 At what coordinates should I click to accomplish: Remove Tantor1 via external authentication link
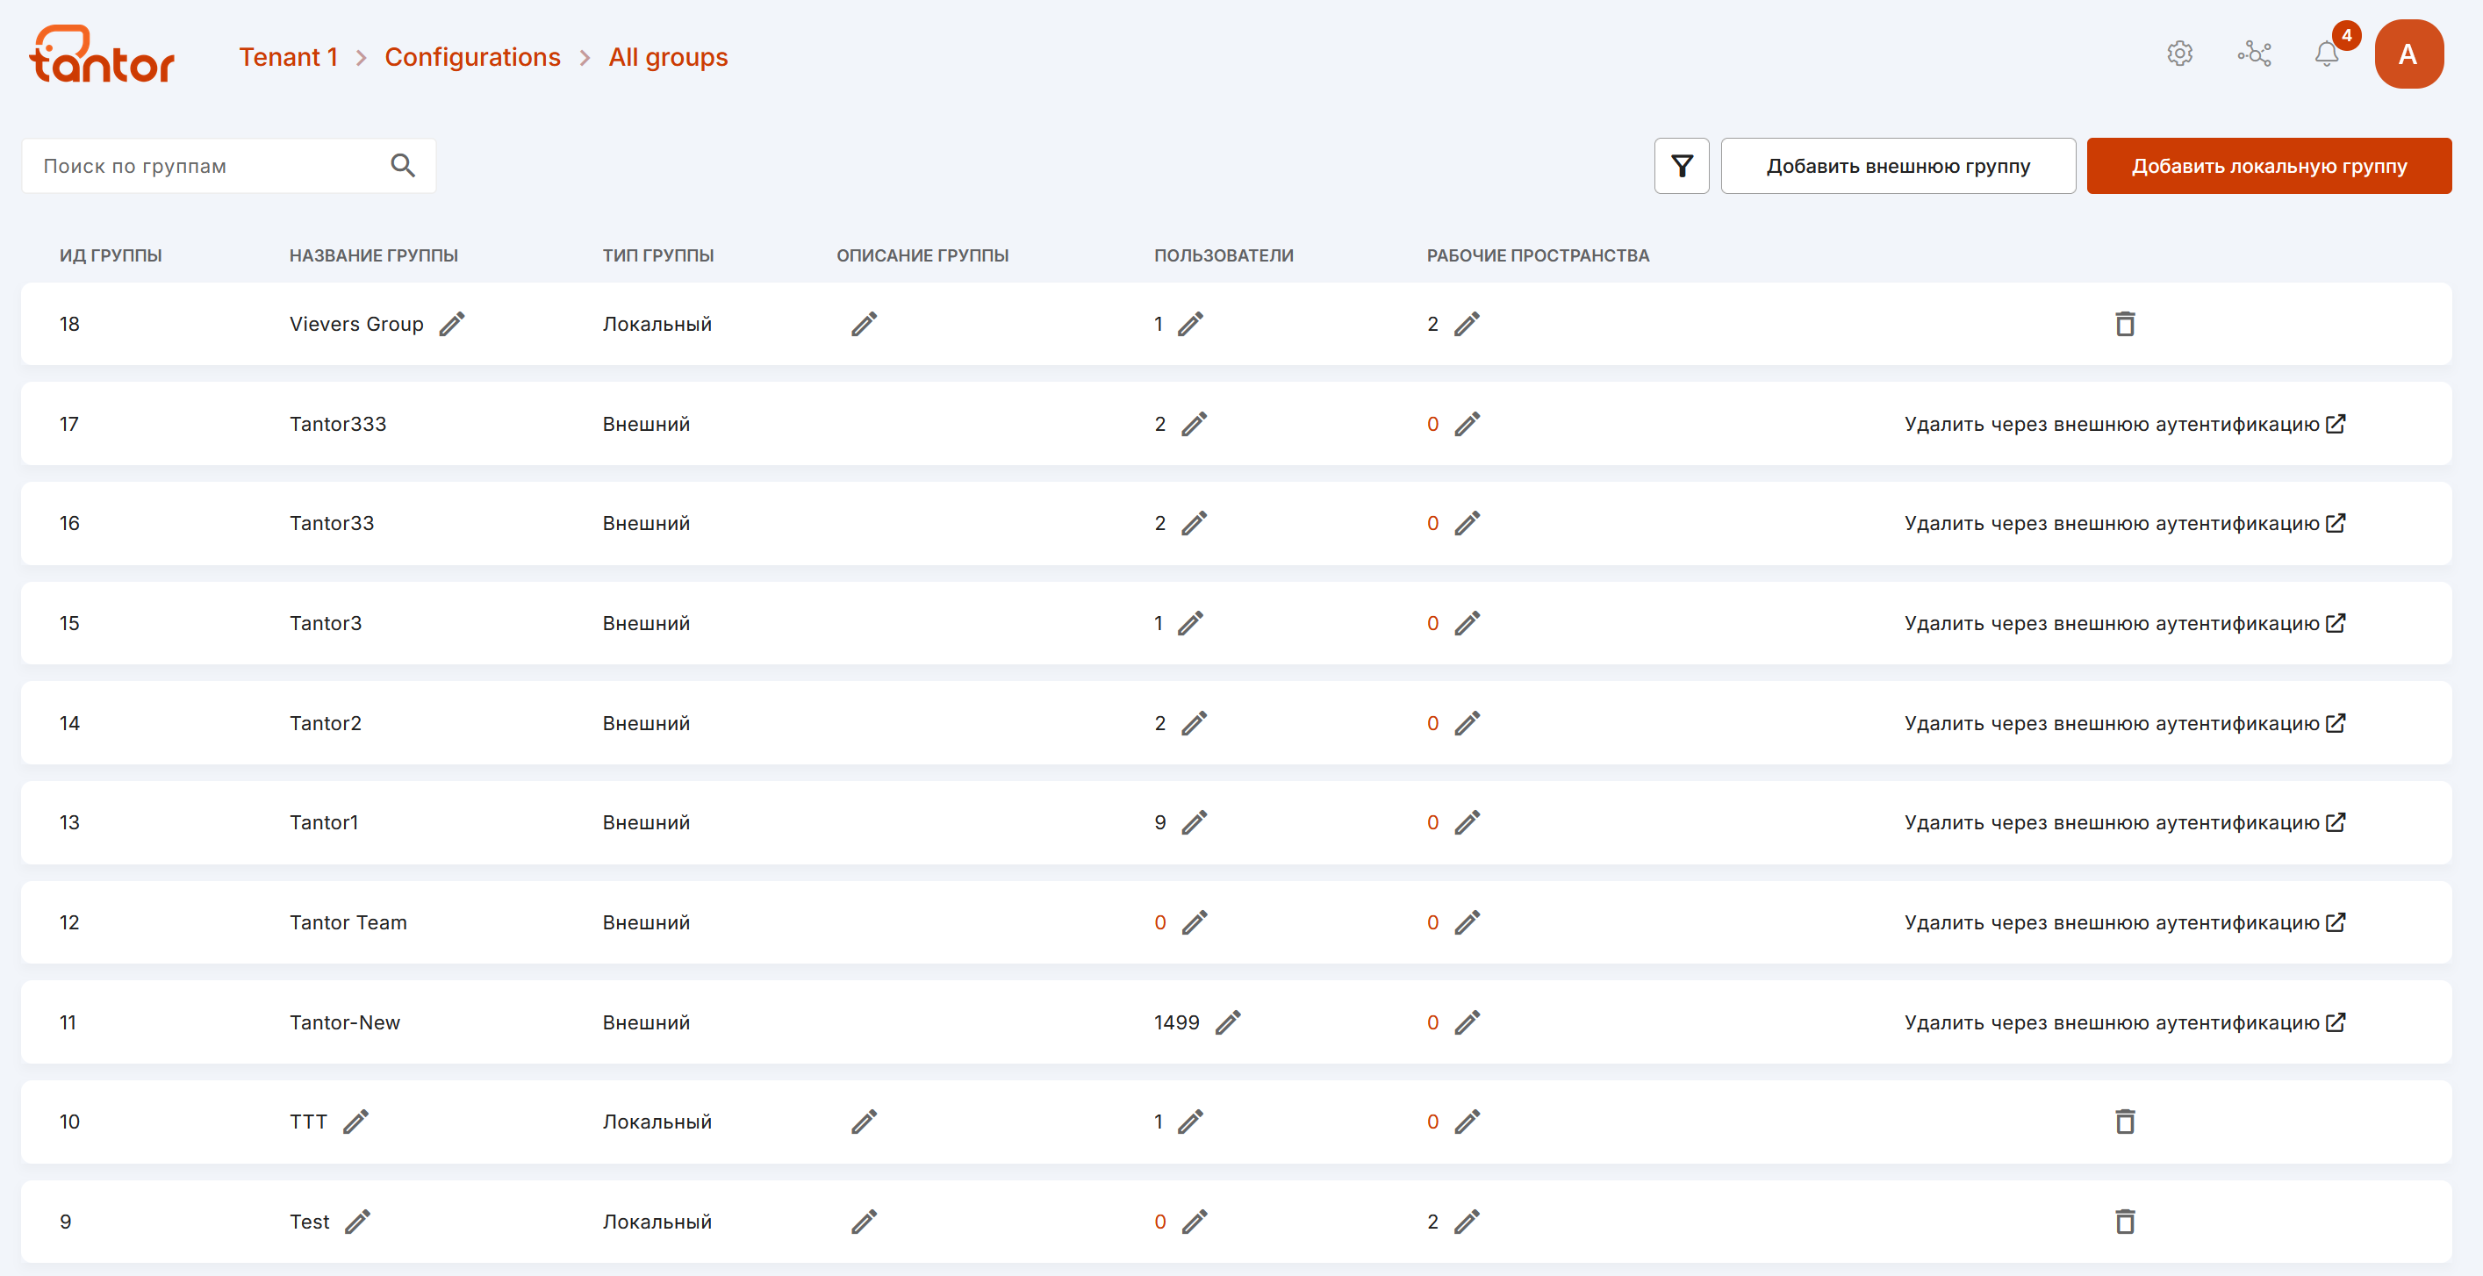click(2124, 822)
